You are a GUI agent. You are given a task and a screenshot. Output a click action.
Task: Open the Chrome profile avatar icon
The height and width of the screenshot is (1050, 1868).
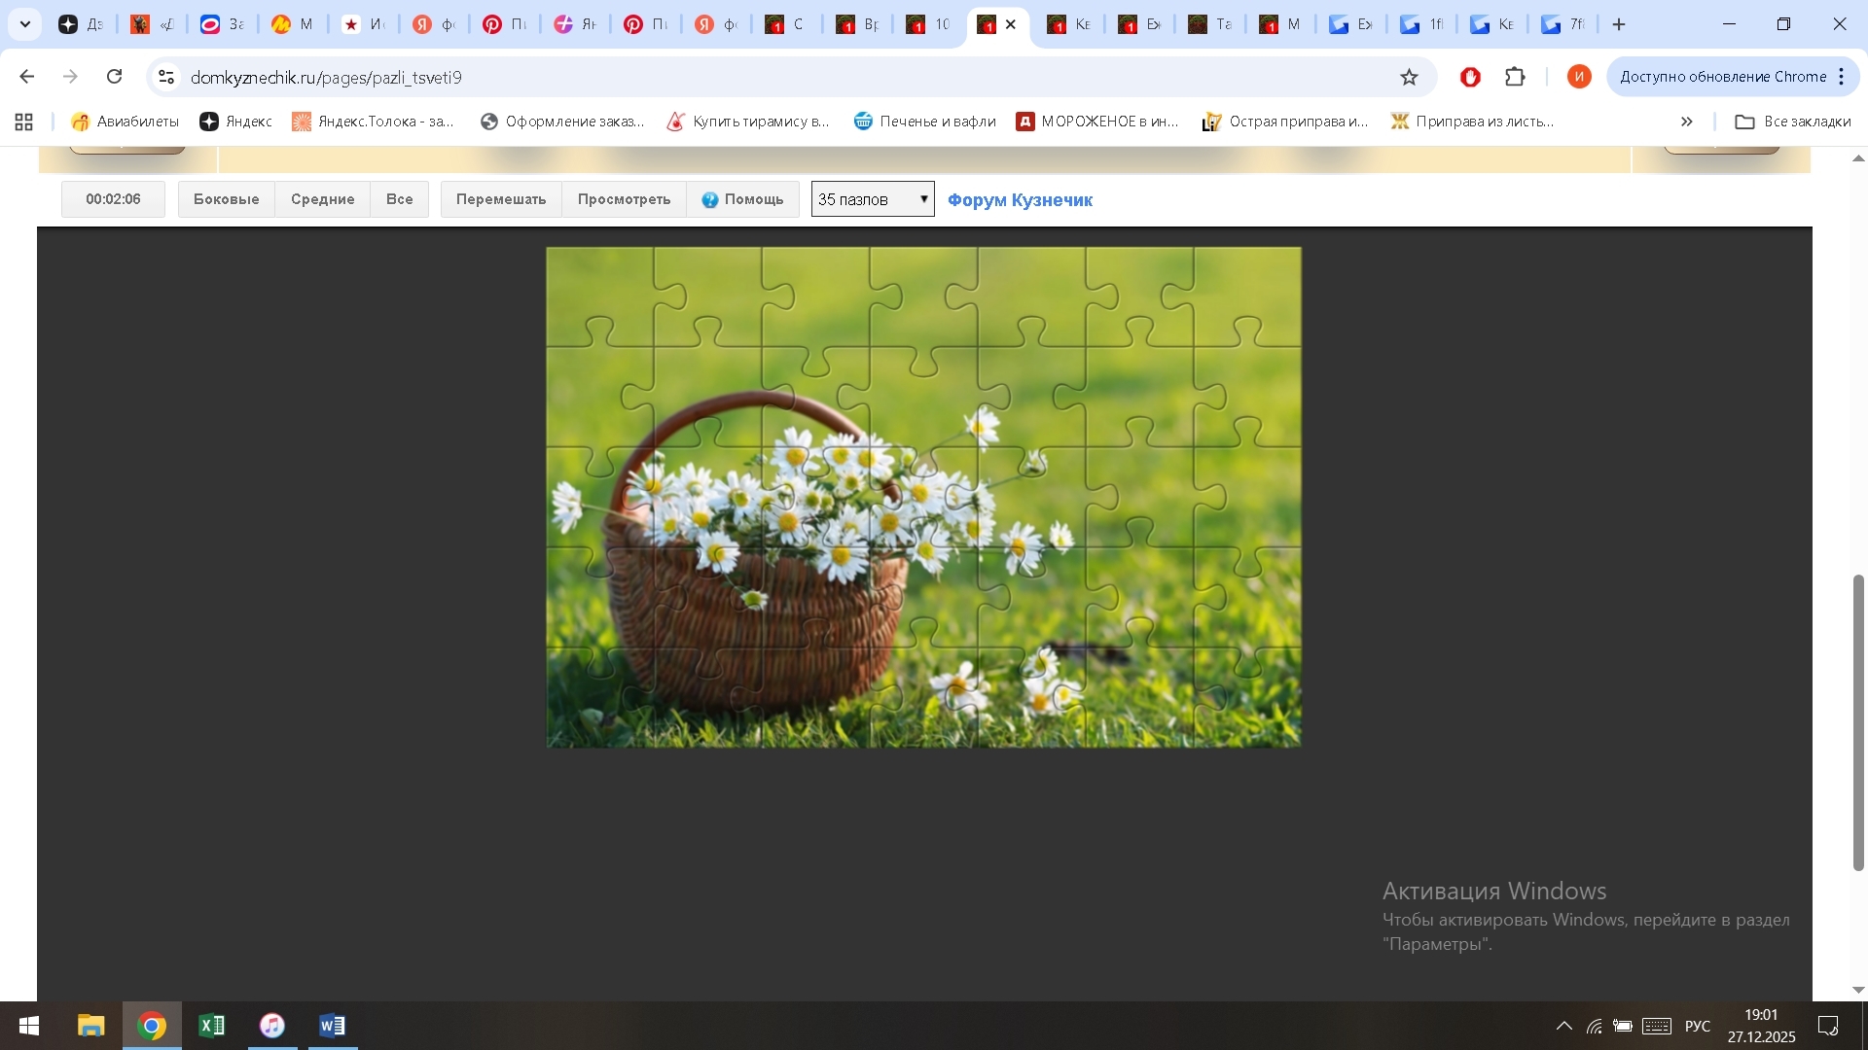[1578, 77]
